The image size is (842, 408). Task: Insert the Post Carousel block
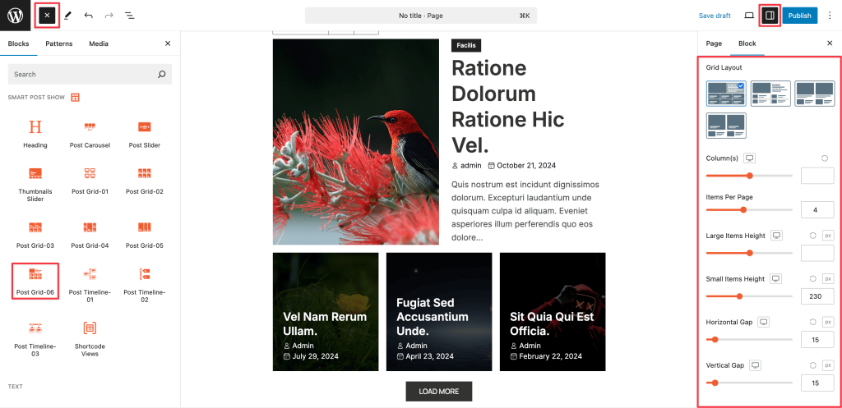click(90, 135)
